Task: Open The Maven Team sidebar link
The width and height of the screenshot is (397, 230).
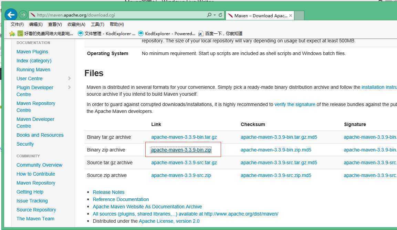Action: point(35,219)
